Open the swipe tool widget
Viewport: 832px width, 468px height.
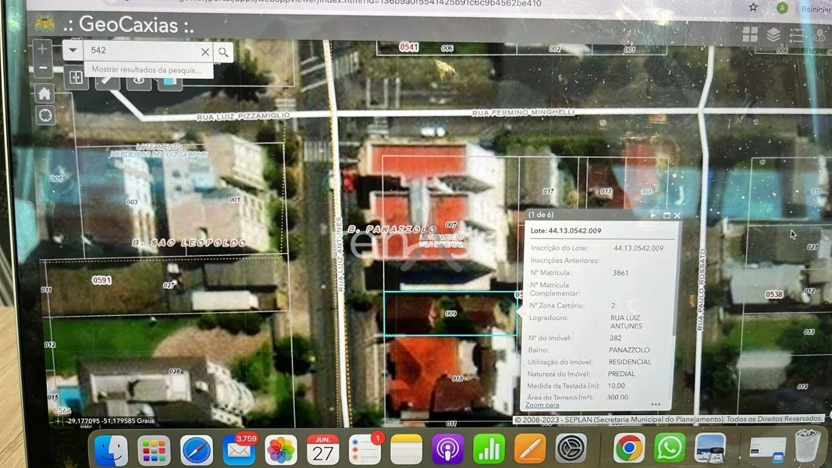point(76,78)
